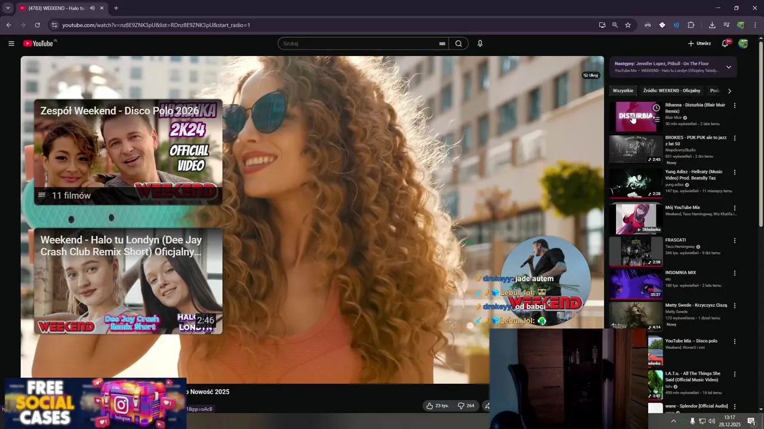764x429 pixels.
Task: Open options for FRASCATI video
Action: tap(735, 241)
